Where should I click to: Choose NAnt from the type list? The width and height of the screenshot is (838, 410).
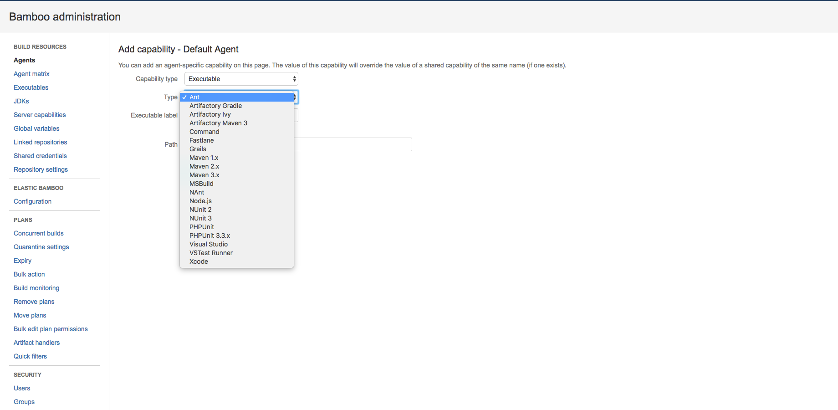pyautogui.click(x=237, y=192)
